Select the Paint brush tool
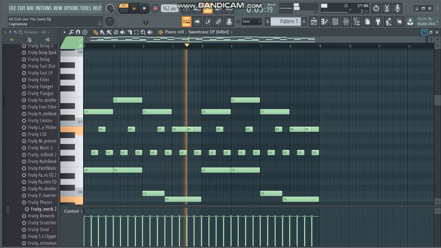Viewport: 441px width, 248px height. click(102, 32)
